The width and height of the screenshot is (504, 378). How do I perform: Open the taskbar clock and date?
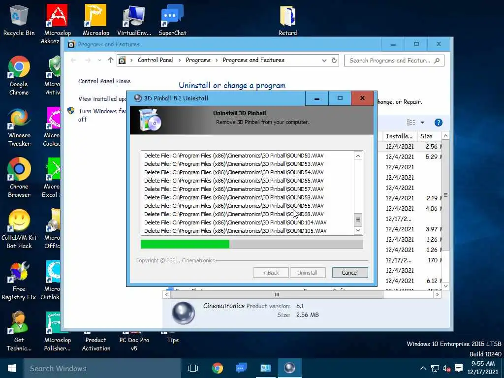[x=483, y=368]
